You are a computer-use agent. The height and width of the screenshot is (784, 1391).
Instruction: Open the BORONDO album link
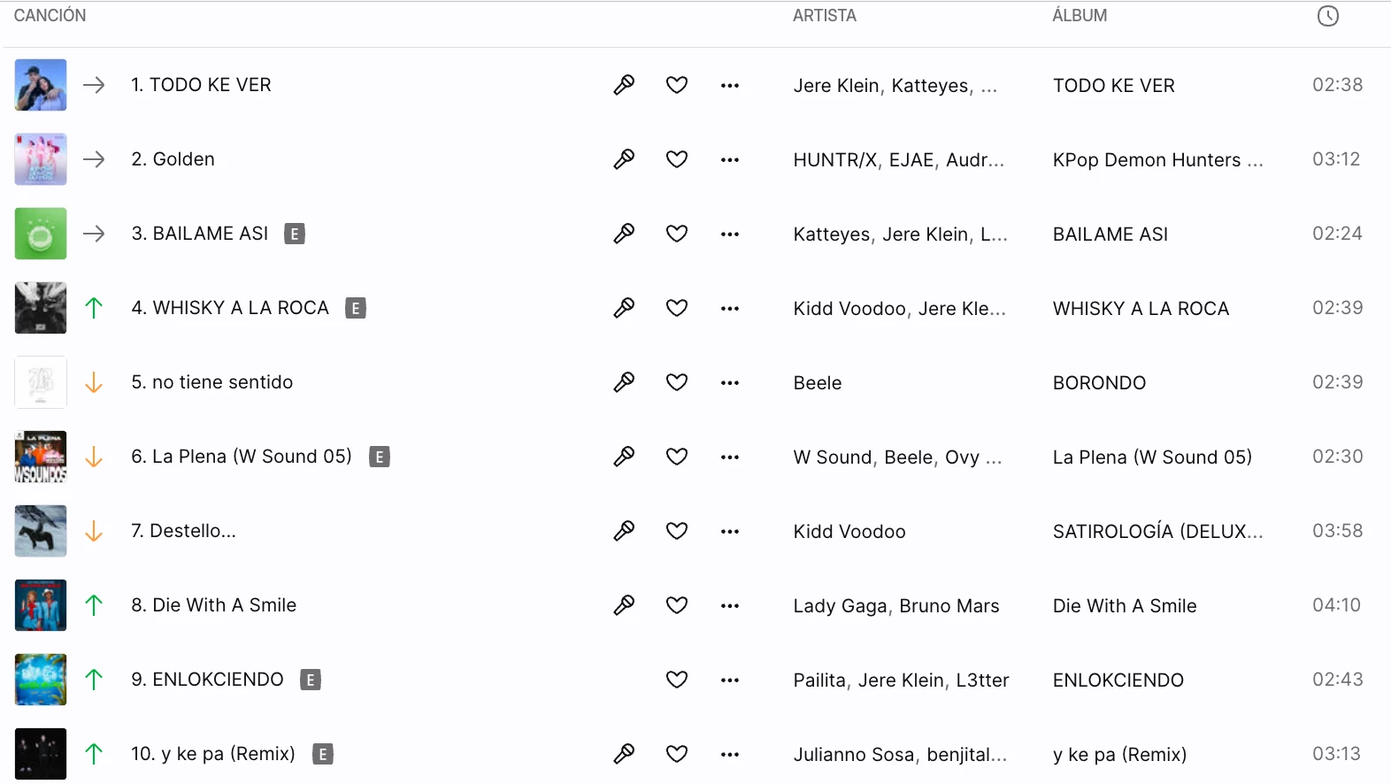tap(1099, 383)
